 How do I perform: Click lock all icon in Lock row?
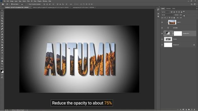174,18
